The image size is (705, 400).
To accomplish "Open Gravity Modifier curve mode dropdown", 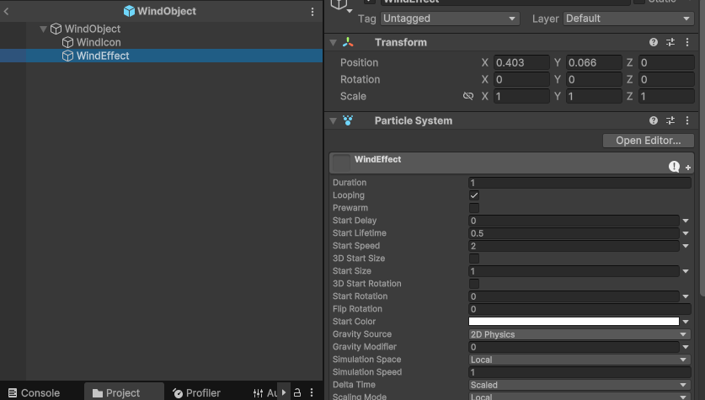I will (x=686, y=347).
